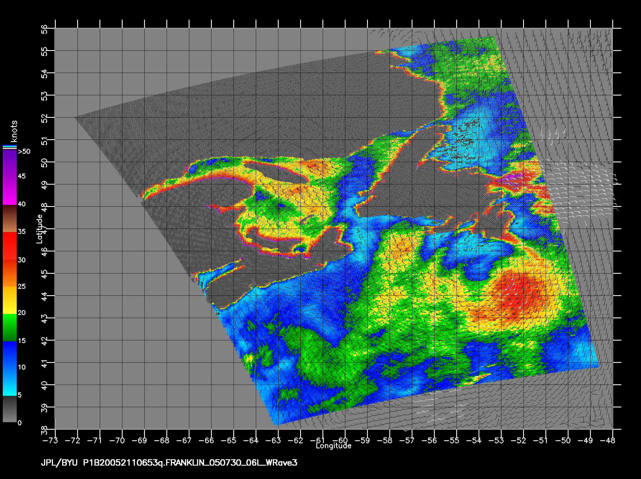
Task: Click the longitude tick label −64
Action: click(x=251, y=441)
